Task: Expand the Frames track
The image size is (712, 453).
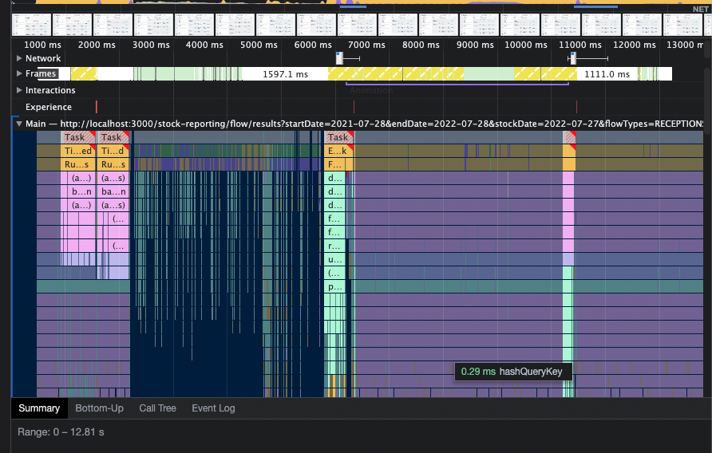Action: coord(19,73)
